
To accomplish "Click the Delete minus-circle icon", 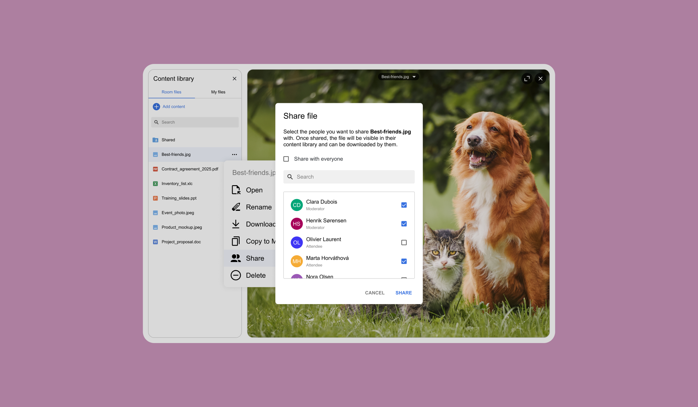I will coord(236,275).
